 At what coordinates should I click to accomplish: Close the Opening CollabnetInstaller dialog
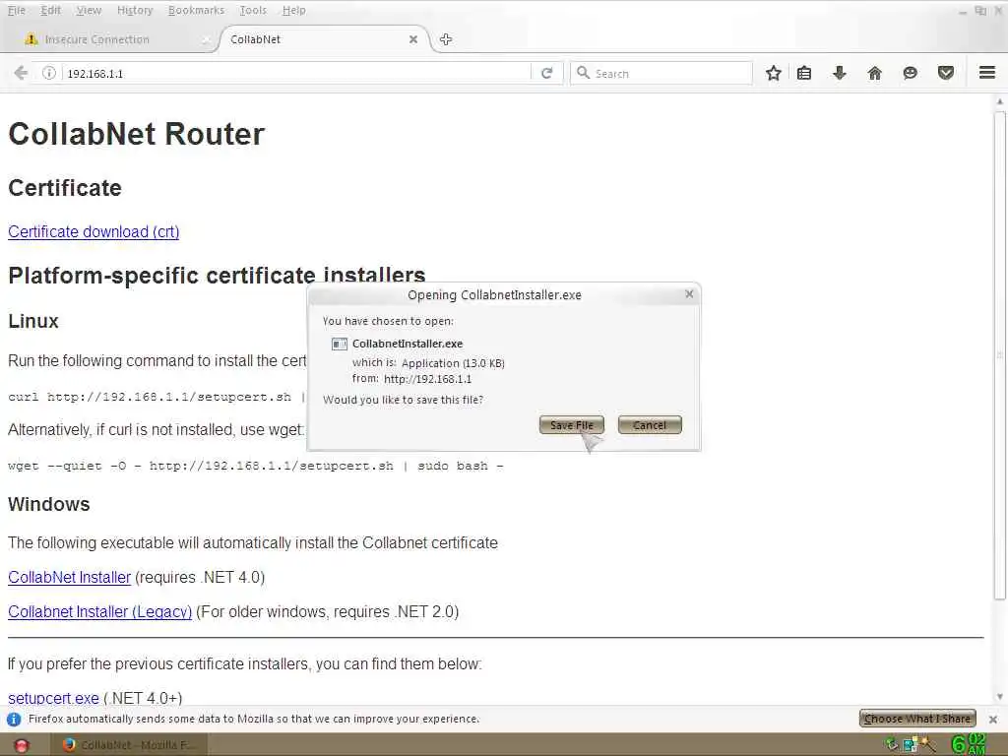point(689,294)
